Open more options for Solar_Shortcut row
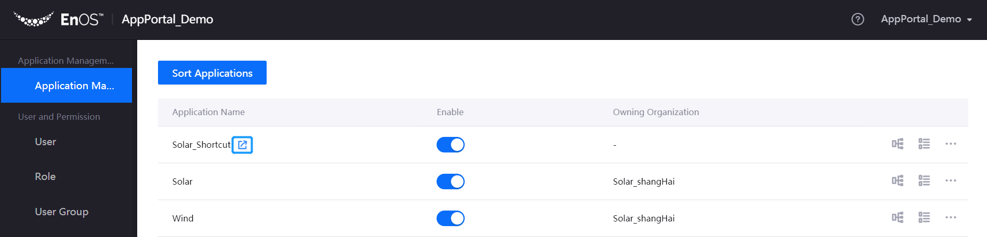Image resolution: width=987 pixels, height=237 pixels. 951,144
